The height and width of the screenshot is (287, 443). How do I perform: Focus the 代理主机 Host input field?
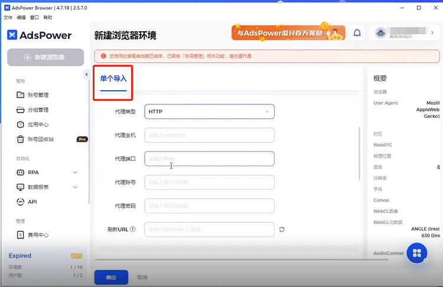pyautogui.click(x=209, y=135)
